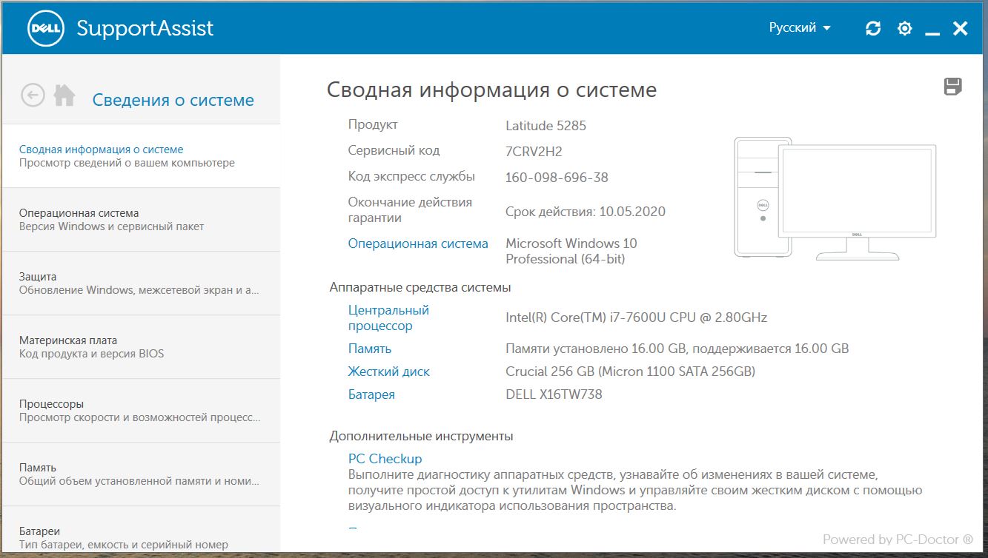Click the Сведения о системе heading
Viewport: 988px width, 558px height.
[x=173, y=100]
